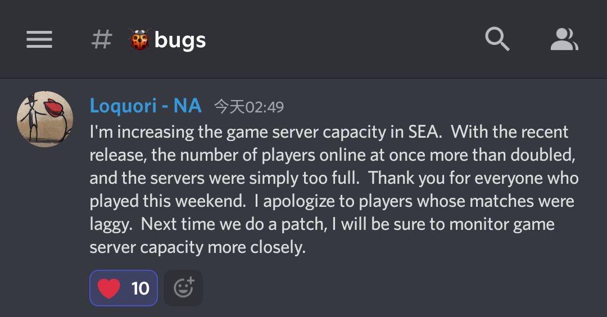Open the bugs channel title
Screen dimensions: 607x317
click(x=180, y=40)
